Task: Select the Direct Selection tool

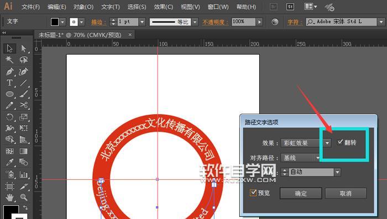Action: [x=23, y=49]
